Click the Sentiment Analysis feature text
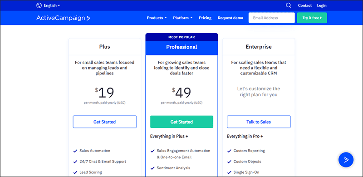This screenshot has width=363, height=177. [173, 168]
